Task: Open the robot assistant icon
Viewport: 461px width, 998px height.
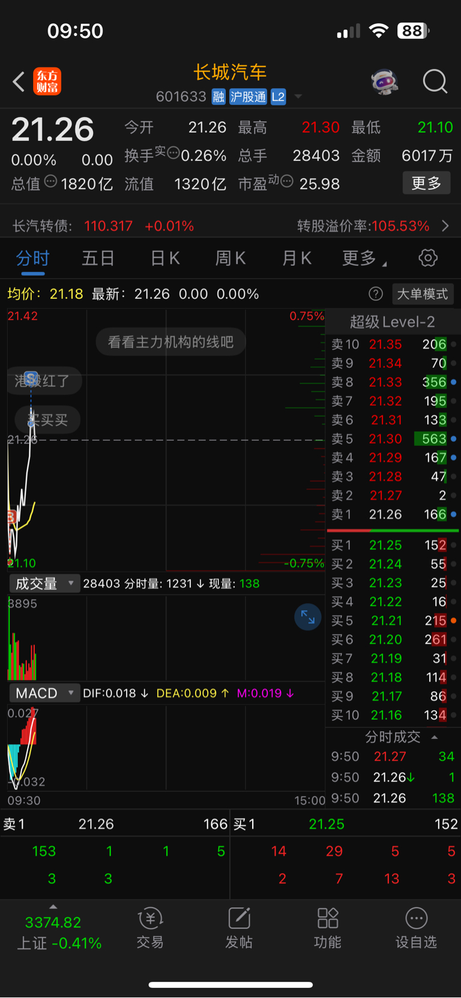Action: point(385,82)
